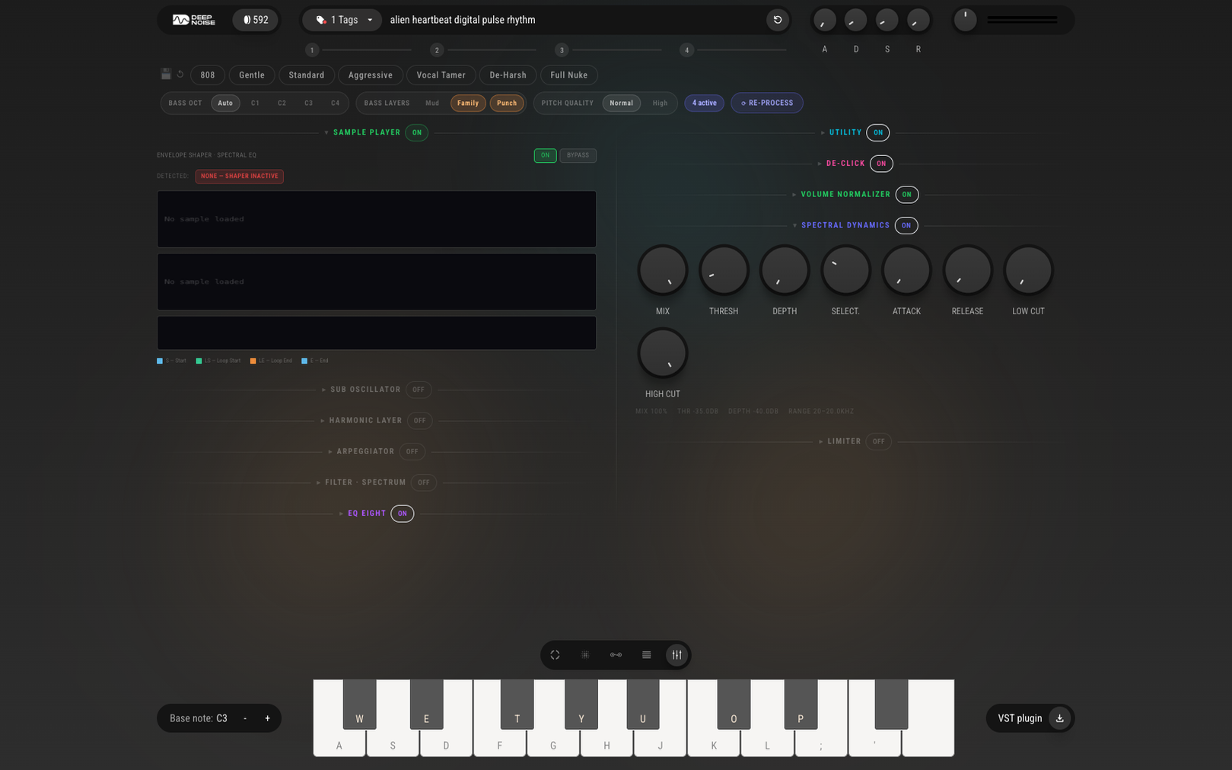This screenshot has height=770, width=1232.
Task: Expand the Volume Normalizer section header
Action: pos(841,195)
